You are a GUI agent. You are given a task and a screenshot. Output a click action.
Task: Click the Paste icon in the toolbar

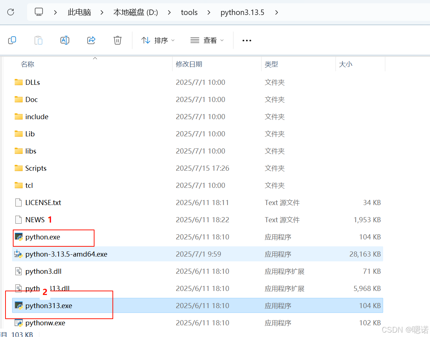click(38, 40)
